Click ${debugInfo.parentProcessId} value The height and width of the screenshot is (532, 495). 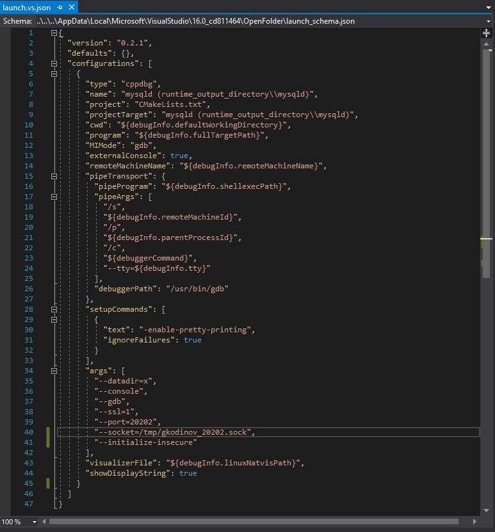pos(170,238)
